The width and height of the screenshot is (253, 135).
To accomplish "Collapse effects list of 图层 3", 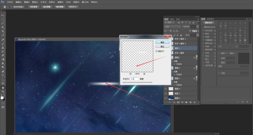I will (196, 57).
